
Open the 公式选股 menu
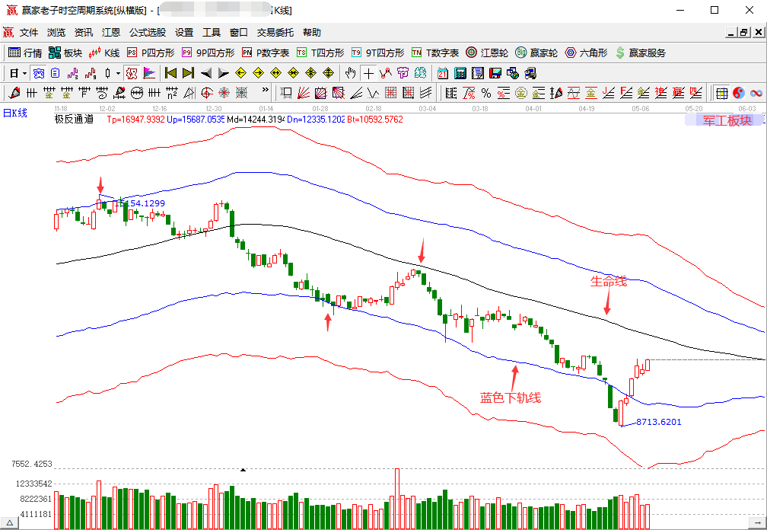(148, 32)
